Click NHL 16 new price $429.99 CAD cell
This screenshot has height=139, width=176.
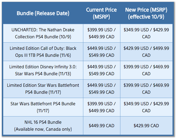tap(146, 126)
